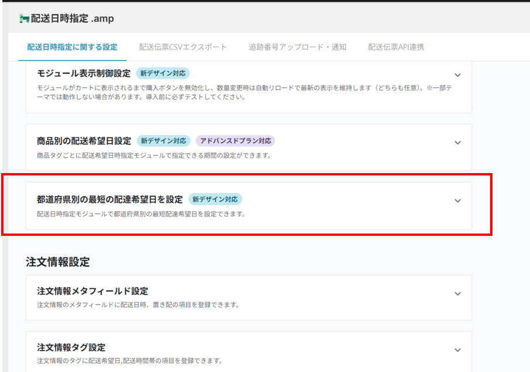Expand the 注文情報タグ設定 chevron
The width and height of the screenshot is (530, 372).
click(x=458, y=349)
